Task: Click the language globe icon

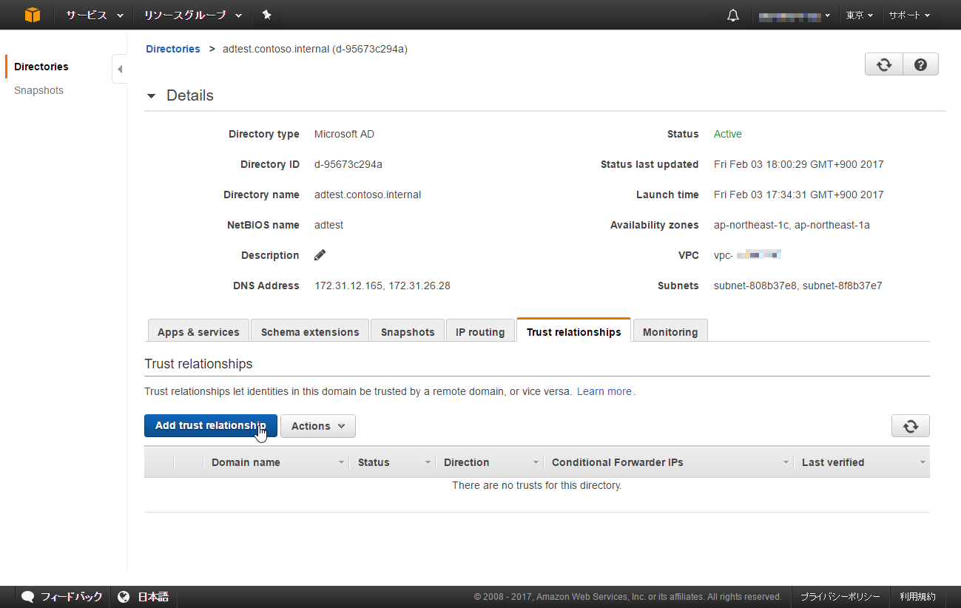Action: [x=124, y=597]
